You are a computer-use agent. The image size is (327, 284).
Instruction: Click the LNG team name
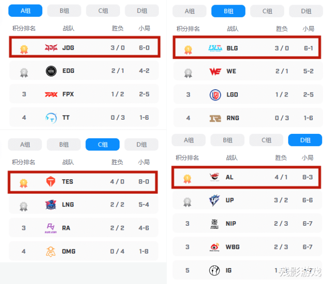pyautogui.click(x=68, y=204)
